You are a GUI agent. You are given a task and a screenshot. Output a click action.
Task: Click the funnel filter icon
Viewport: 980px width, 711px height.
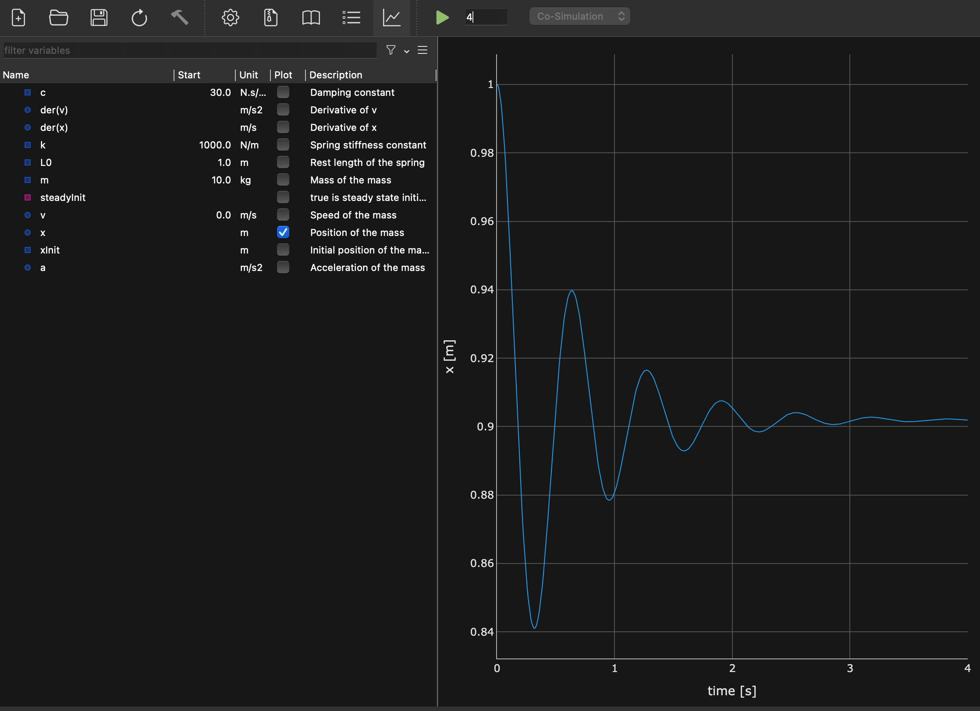coord(391,50)
